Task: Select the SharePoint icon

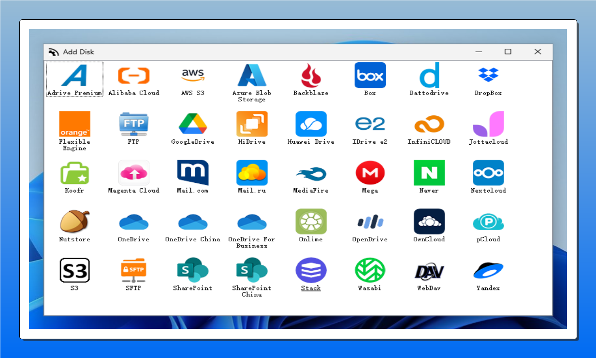Action: click(x=193, y=270)
